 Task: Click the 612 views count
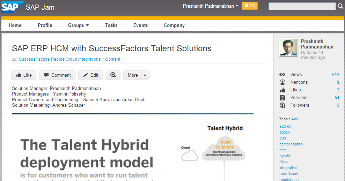pos(336,75)
